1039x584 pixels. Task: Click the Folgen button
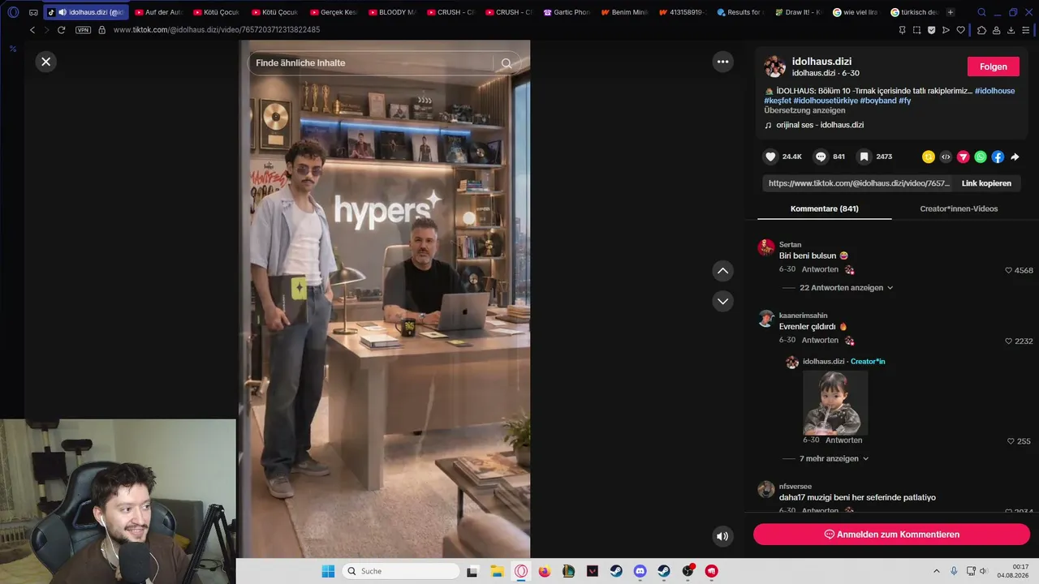point(993,67)
